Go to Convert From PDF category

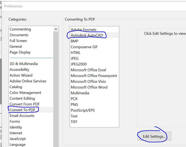coord(25,104)
